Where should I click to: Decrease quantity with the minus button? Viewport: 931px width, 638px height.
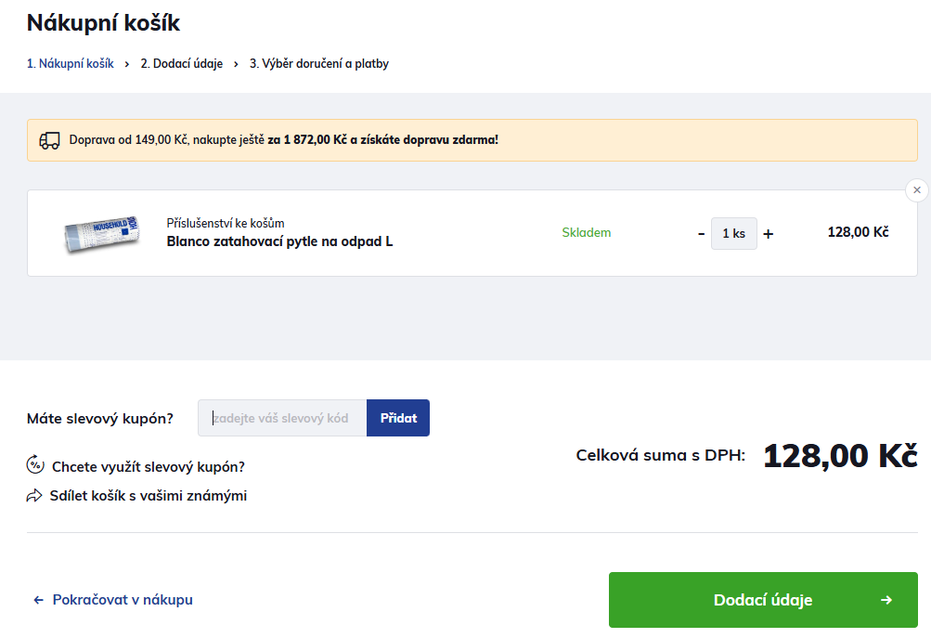click(702, 234)
